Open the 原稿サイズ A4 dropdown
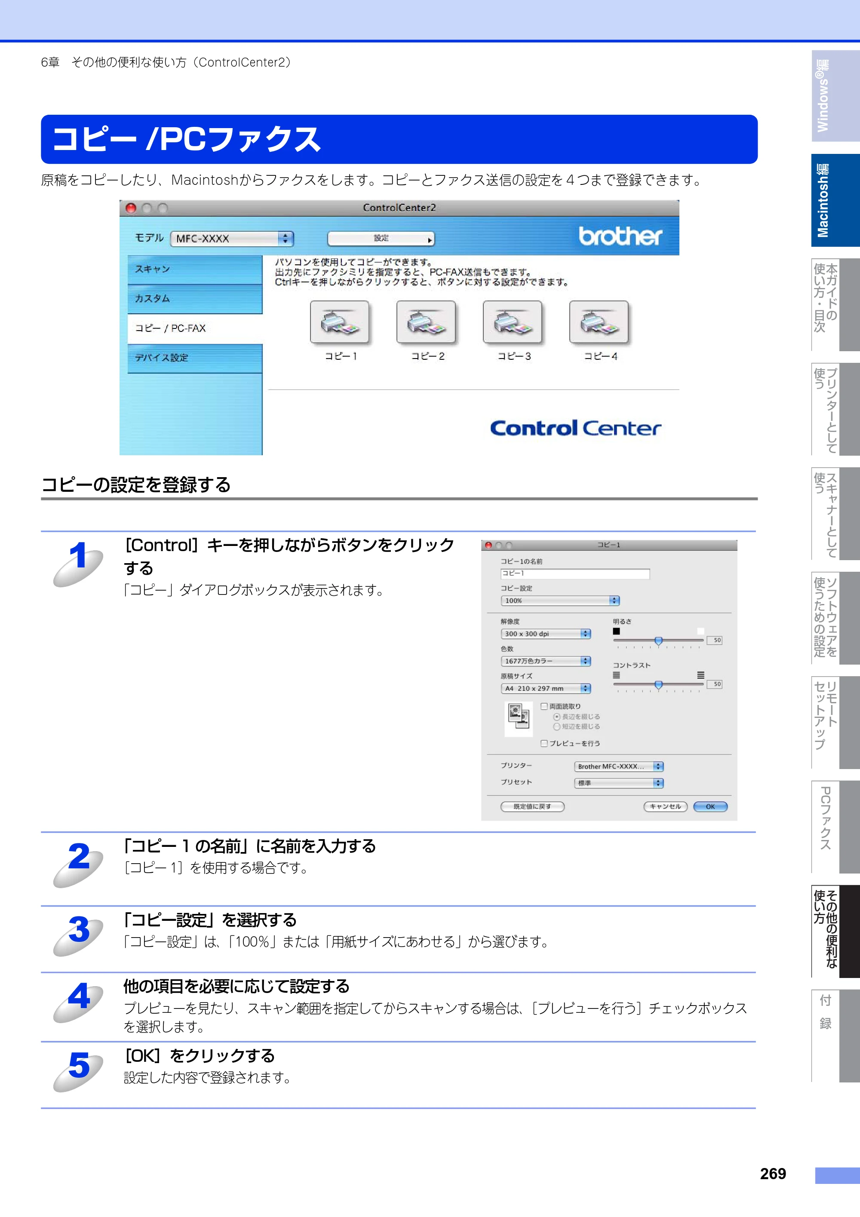 546,689
